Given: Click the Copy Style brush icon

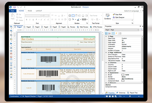Looking at the screenshot, I should [113, 14].
